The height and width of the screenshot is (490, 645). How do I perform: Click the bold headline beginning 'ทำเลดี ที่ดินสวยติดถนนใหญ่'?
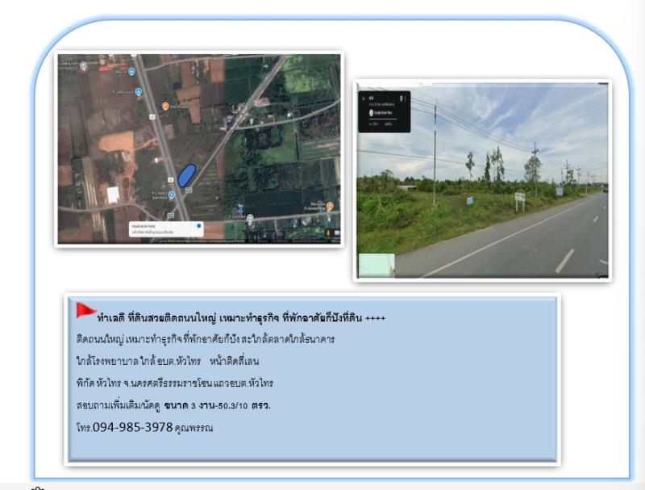point(241,318)
